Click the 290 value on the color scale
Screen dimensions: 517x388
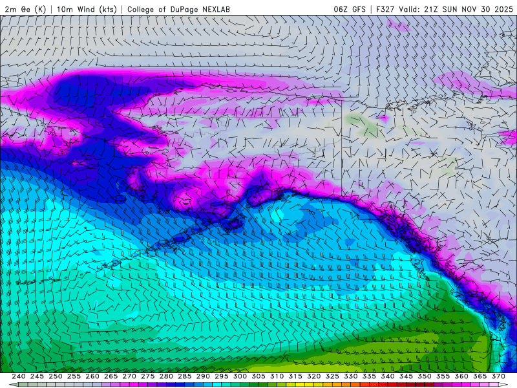pos(203,376)
